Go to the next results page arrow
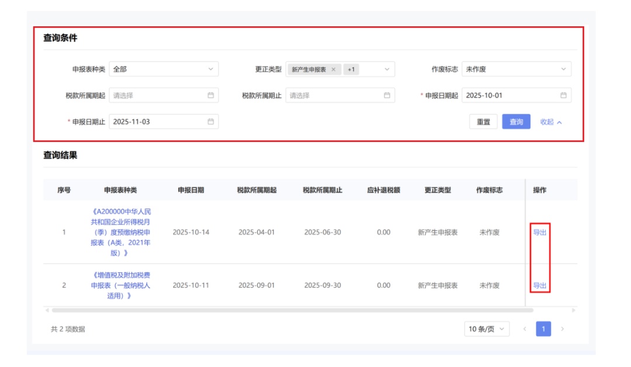Screen dimensions: 631x367 562,329
